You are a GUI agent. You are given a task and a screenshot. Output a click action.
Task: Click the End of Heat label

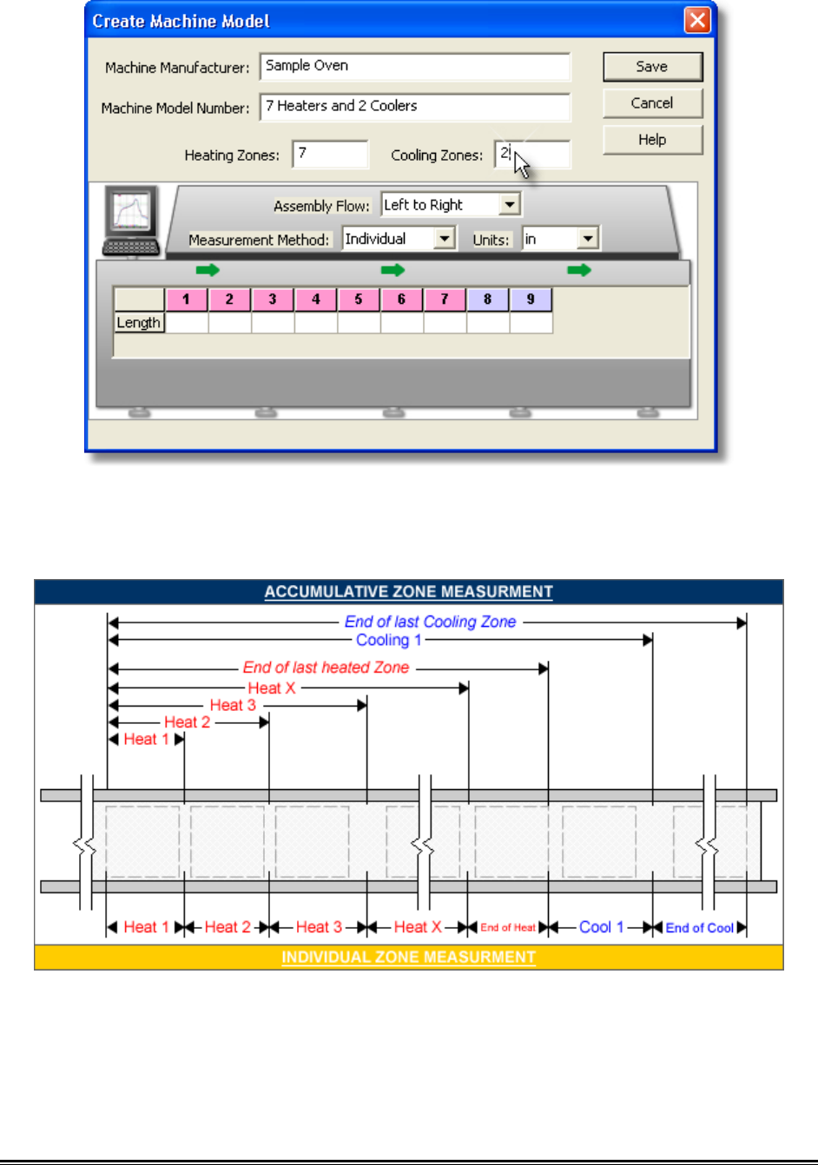[x=508, y=928]
